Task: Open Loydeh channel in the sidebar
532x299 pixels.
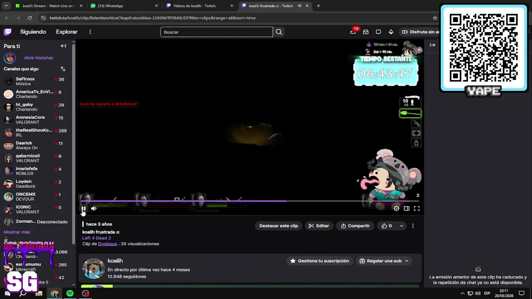Action: [x=37, y=184]
